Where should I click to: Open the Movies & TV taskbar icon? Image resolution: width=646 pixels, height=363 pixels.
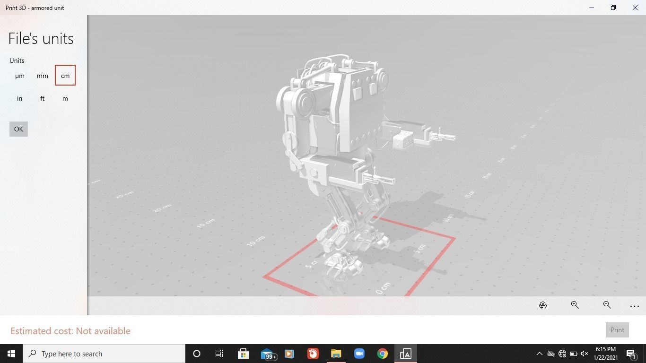[x=289, y=354]
